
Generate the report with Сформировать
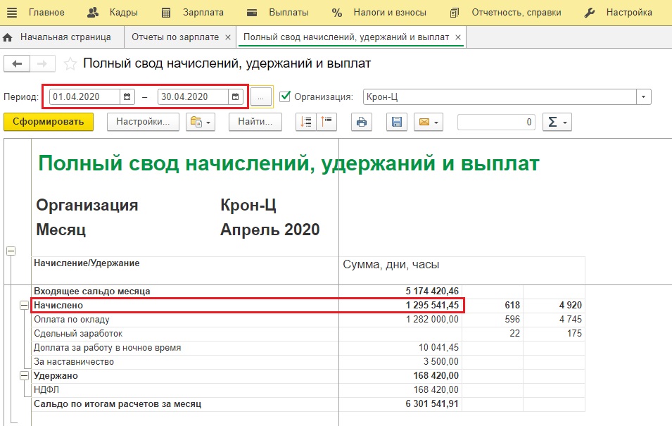(49, 122)
